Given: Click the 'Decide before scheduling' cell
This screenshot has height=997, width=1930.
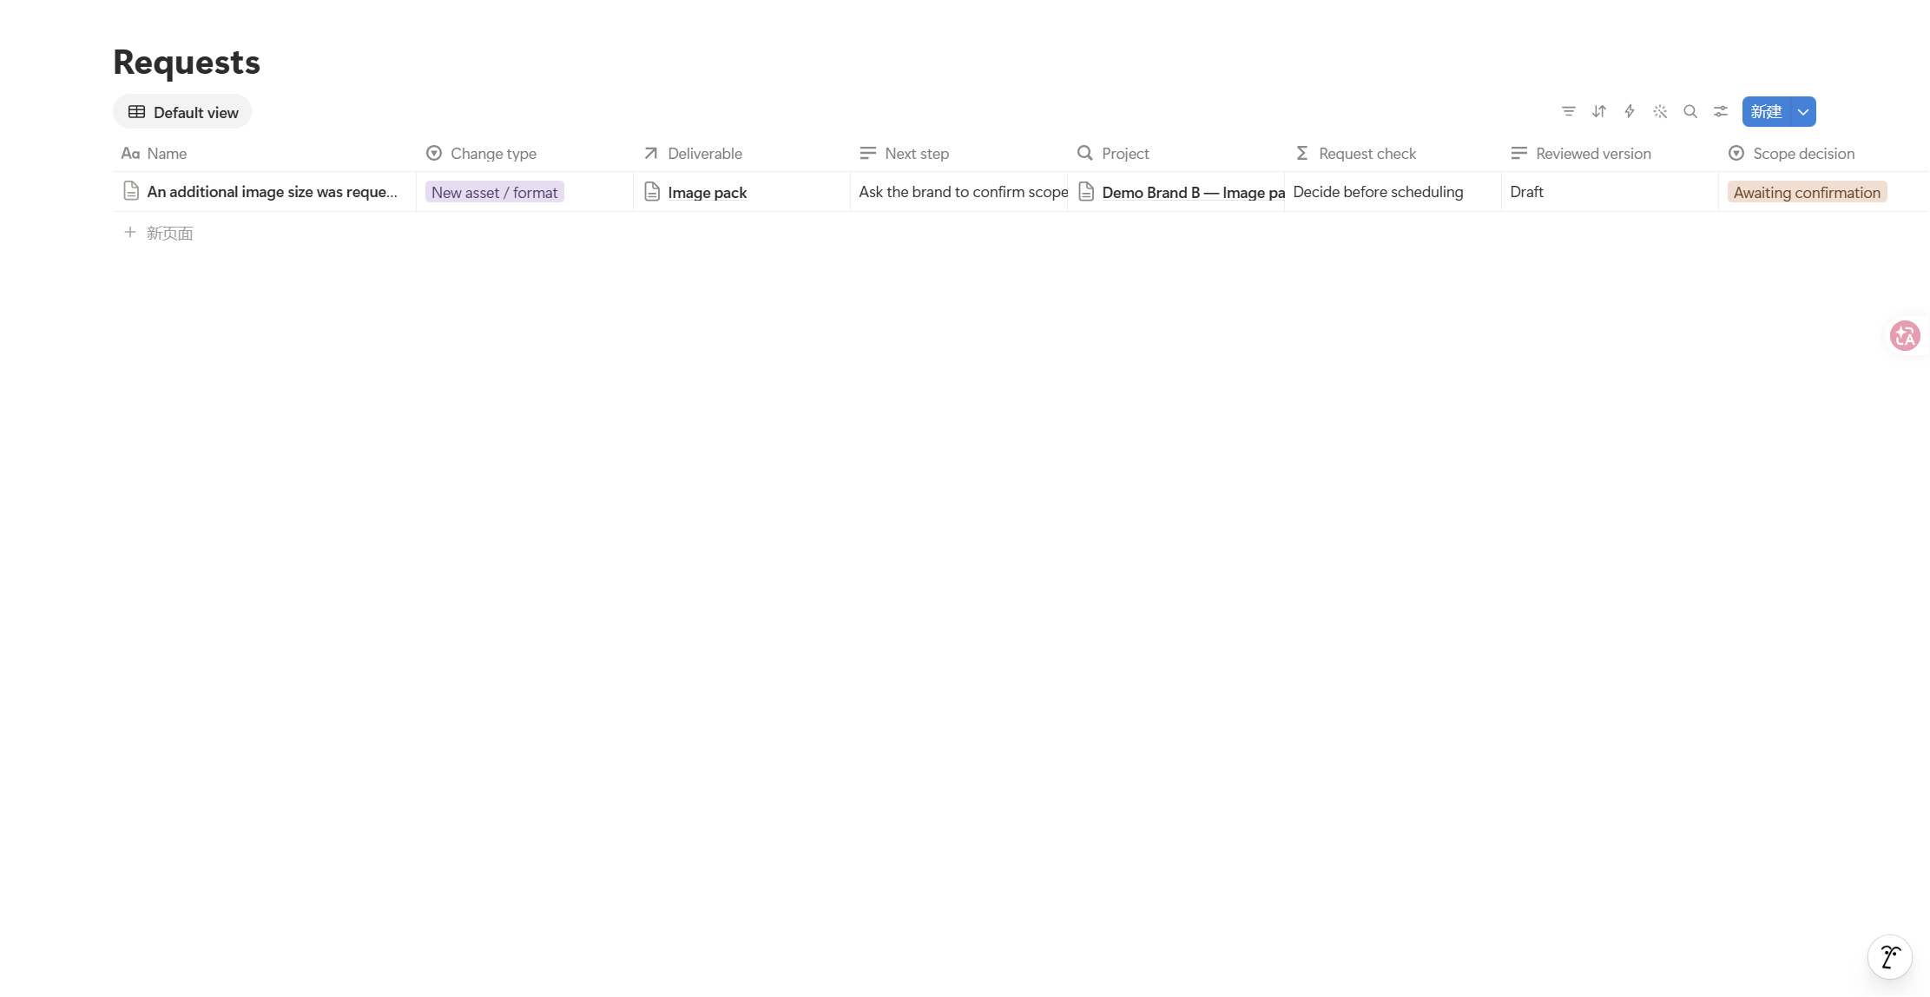Looking at the screenshot, I should [1393, 192].
